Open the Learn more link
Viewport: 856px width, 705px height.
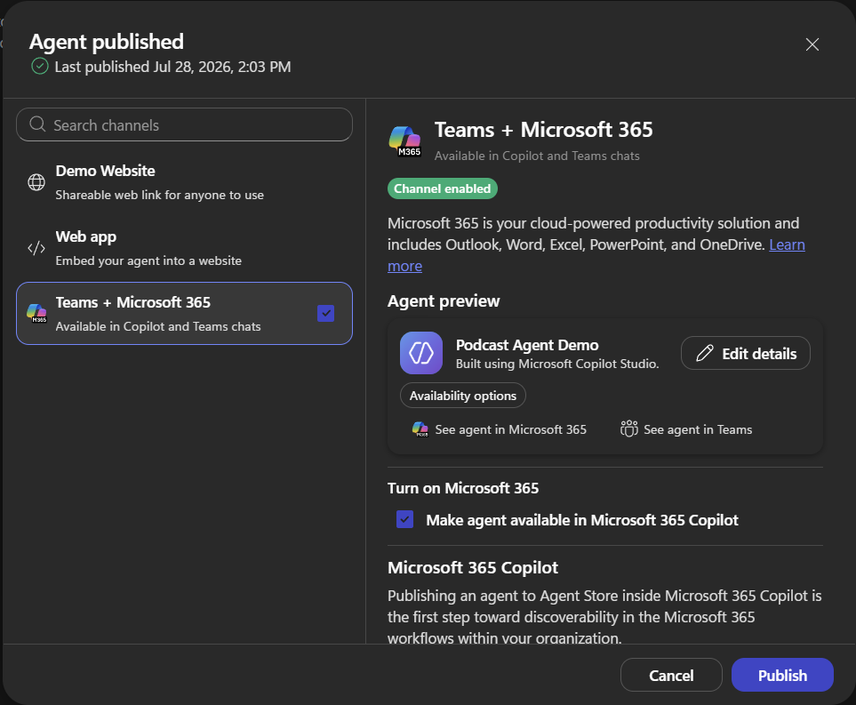click(x=787, y=244)
